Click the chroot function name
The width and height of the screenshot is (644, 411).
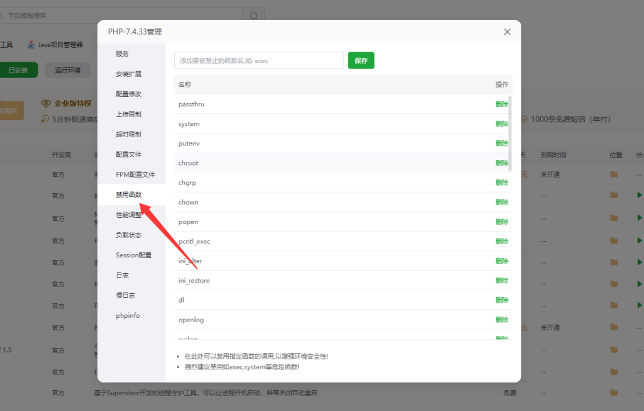[188, 163]
